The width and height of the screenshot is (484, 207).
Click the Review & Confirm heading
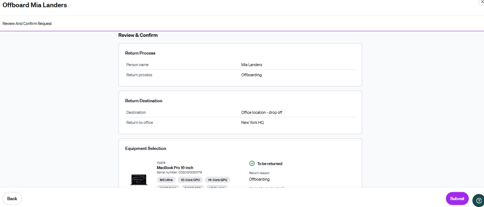[x=138, y=35]
